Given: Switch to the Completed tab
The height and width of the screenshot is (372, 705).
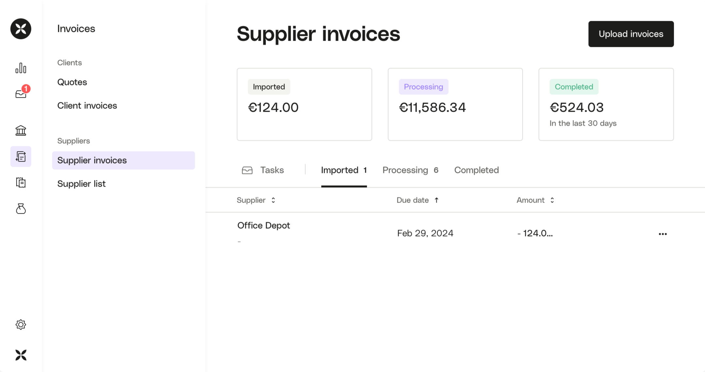Looking at the screenshot, I should click(476, 170).
